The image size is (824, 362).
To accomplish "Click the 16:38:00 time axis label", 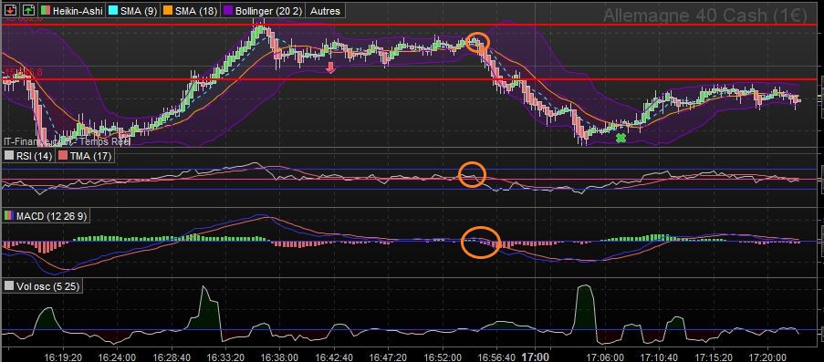I will tap(279, 357).
